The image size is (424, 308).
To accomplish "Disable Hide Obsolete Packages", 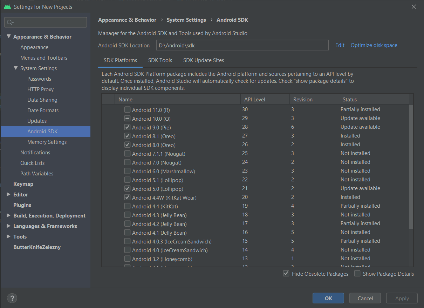I will (286, 274).
